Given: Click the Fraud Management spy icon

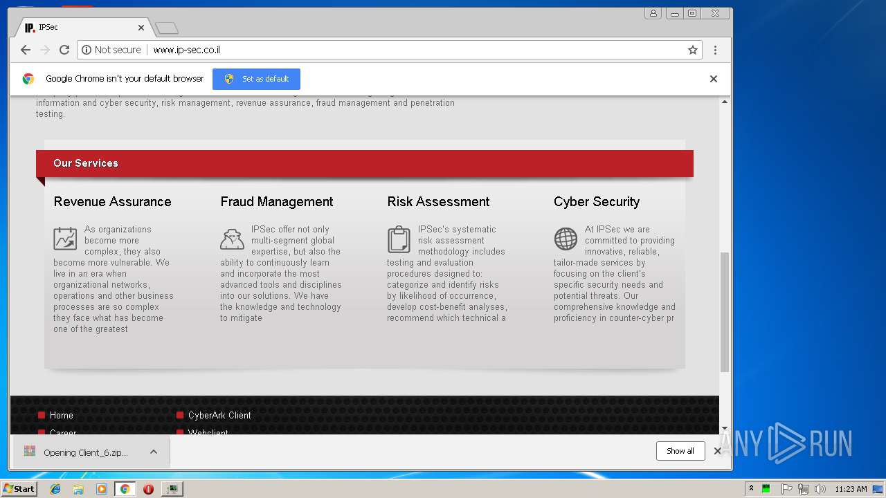Looking at the screenshot, I should pos(232,239).
